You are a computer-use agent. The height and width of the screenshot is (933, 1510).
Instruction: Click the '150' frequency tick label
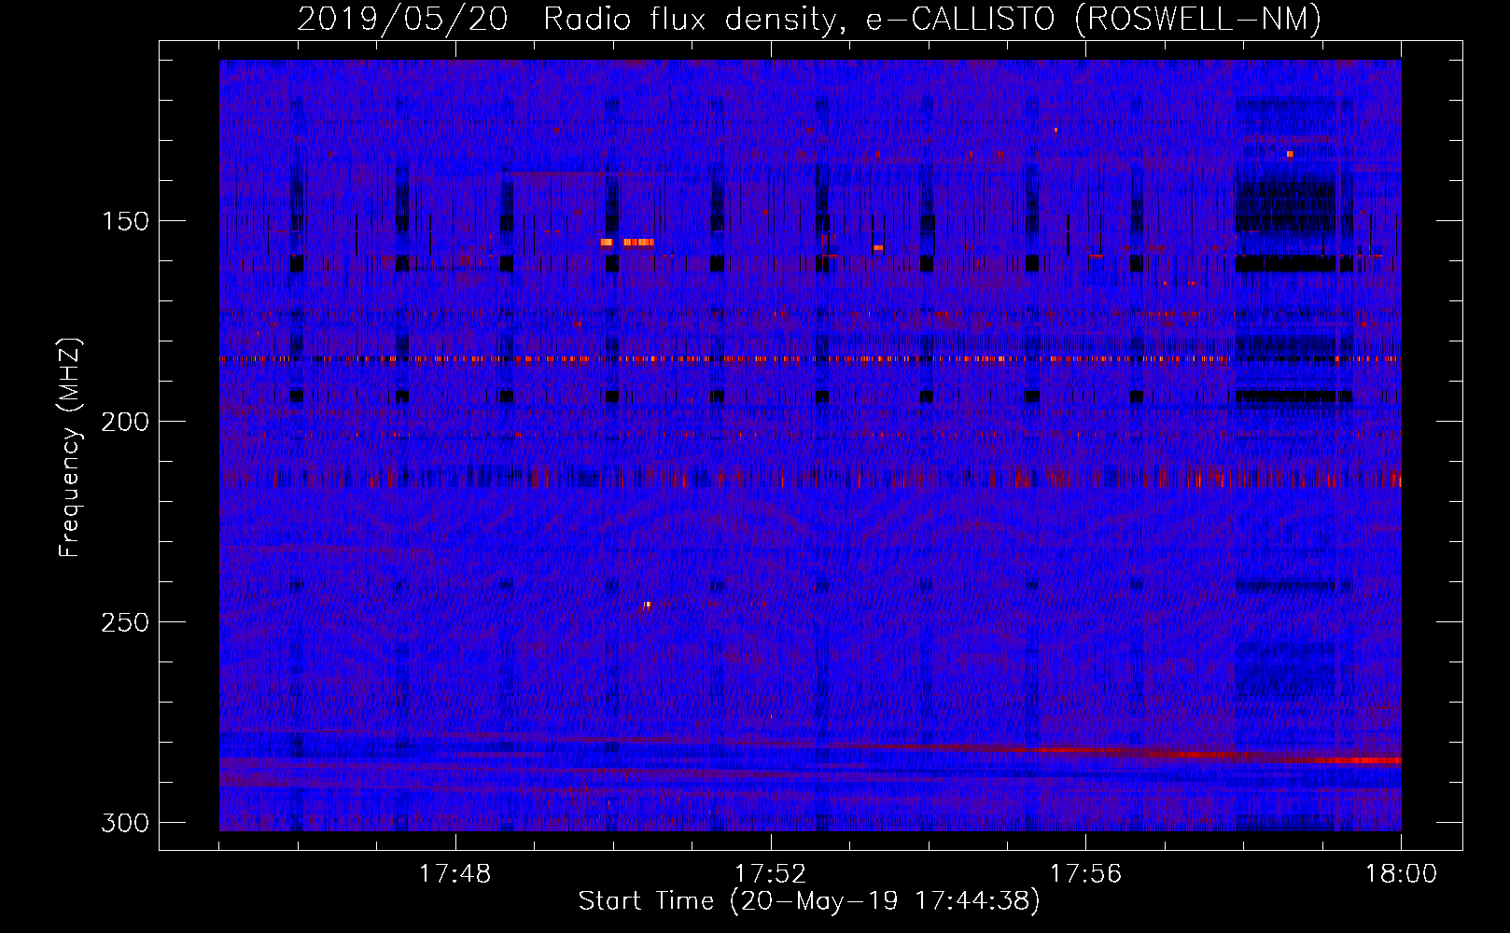124,221
